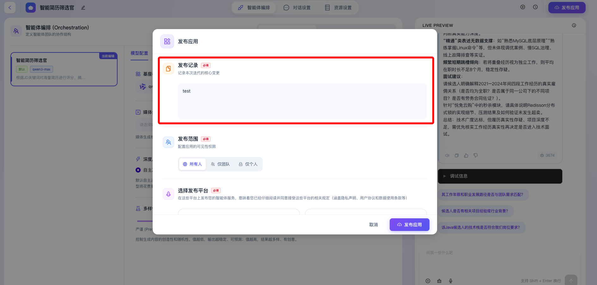The width and height of the screenshot is (597, 285).
Task: Click the play/run icon in top bar
Action: tap(523, 7)
